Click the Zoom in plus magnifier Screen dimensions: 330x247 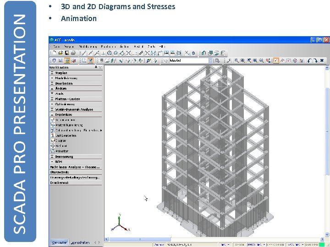click(x=255, y=61)
